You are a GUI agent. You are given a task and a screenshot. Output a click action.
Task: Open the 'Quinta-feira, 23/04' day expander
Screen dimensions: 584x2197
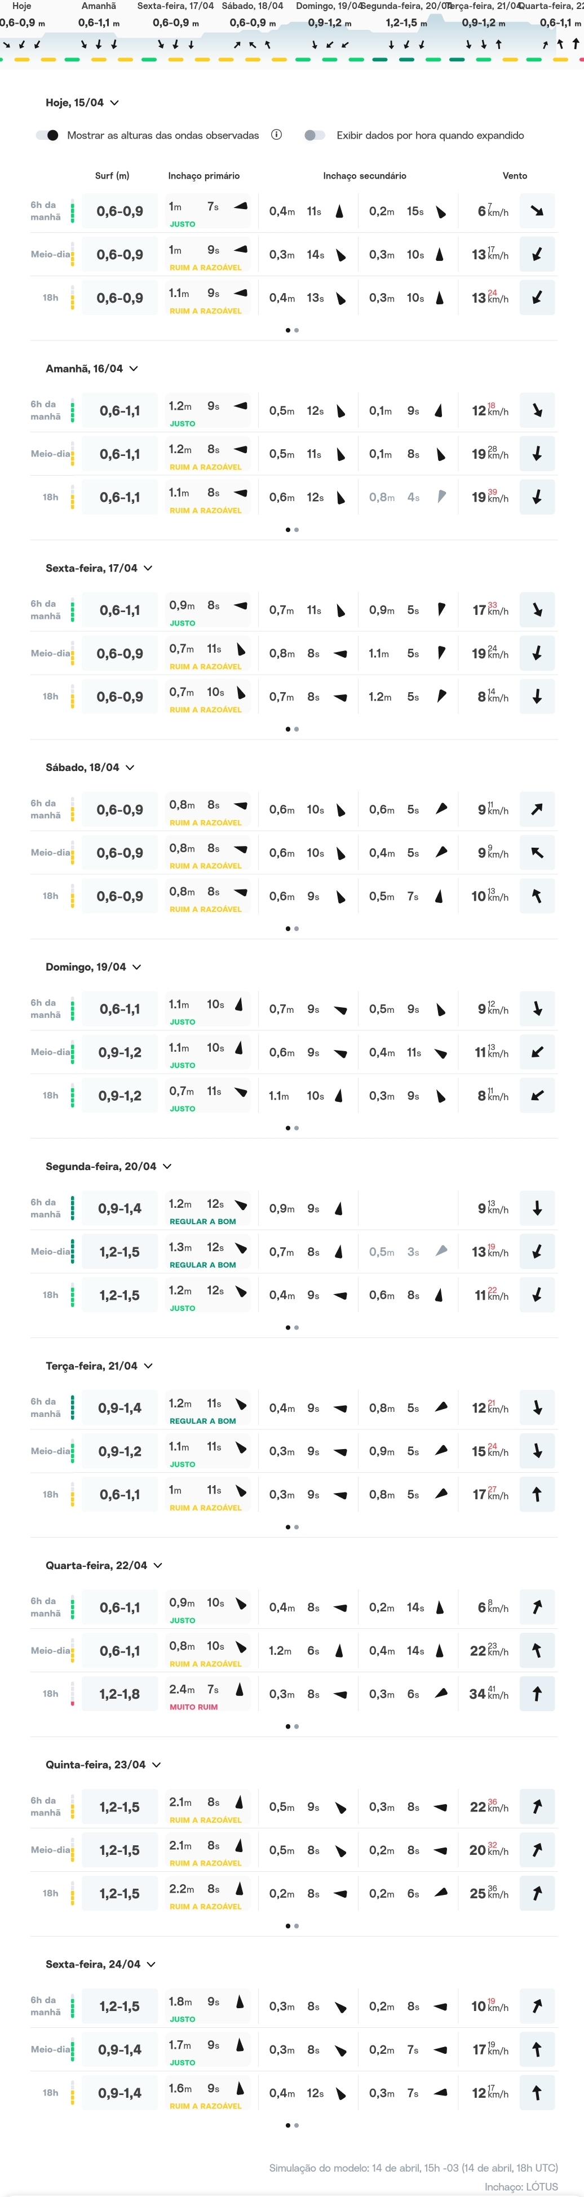coord(156,1765)
